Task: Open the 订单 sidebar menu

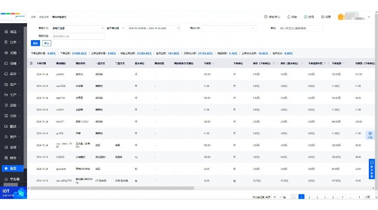Action: [x=12, y=42]
